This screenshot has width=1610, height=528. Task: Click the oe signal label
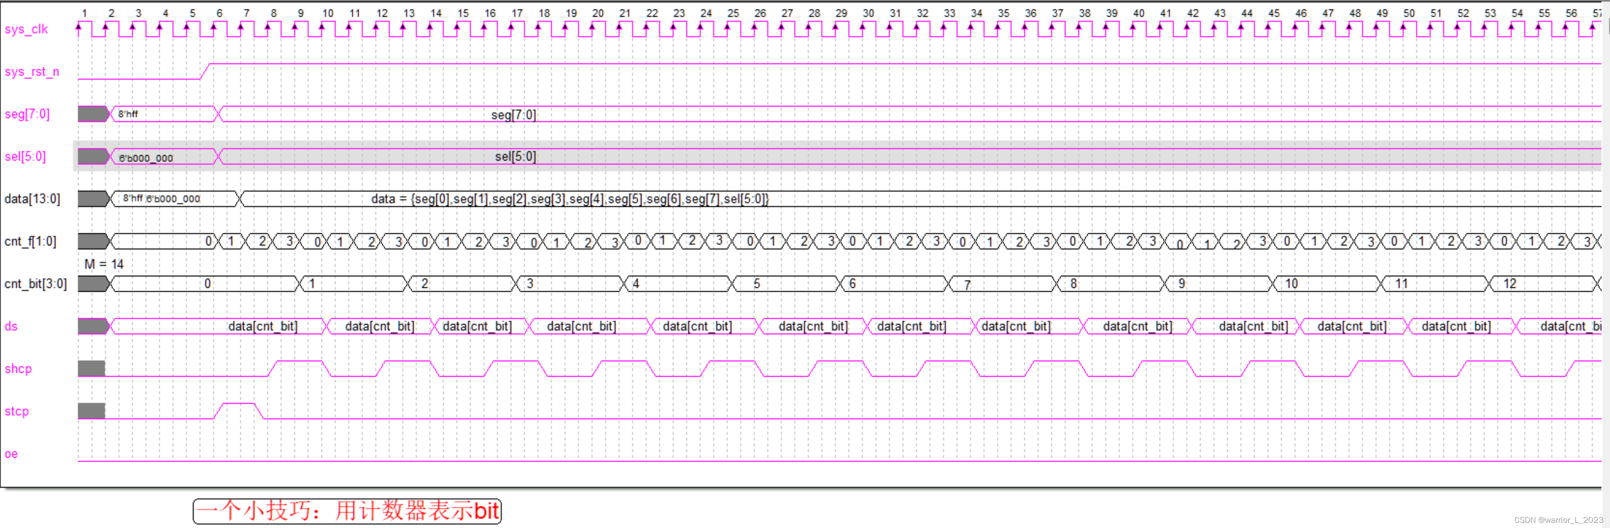point(11,454)
